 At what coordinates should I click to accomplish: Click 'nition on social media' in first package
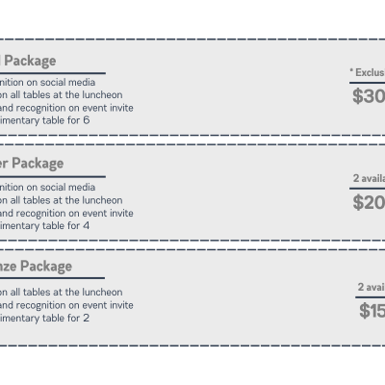tap(48, 83)
